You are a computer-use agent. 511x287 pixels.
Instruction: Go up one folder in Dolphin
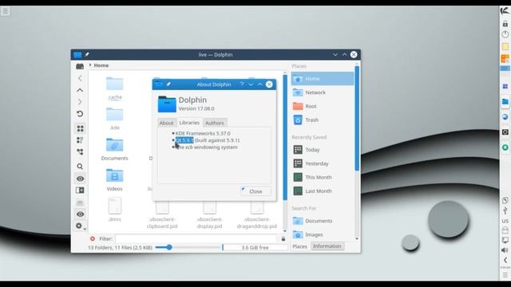tap(80, 90)
